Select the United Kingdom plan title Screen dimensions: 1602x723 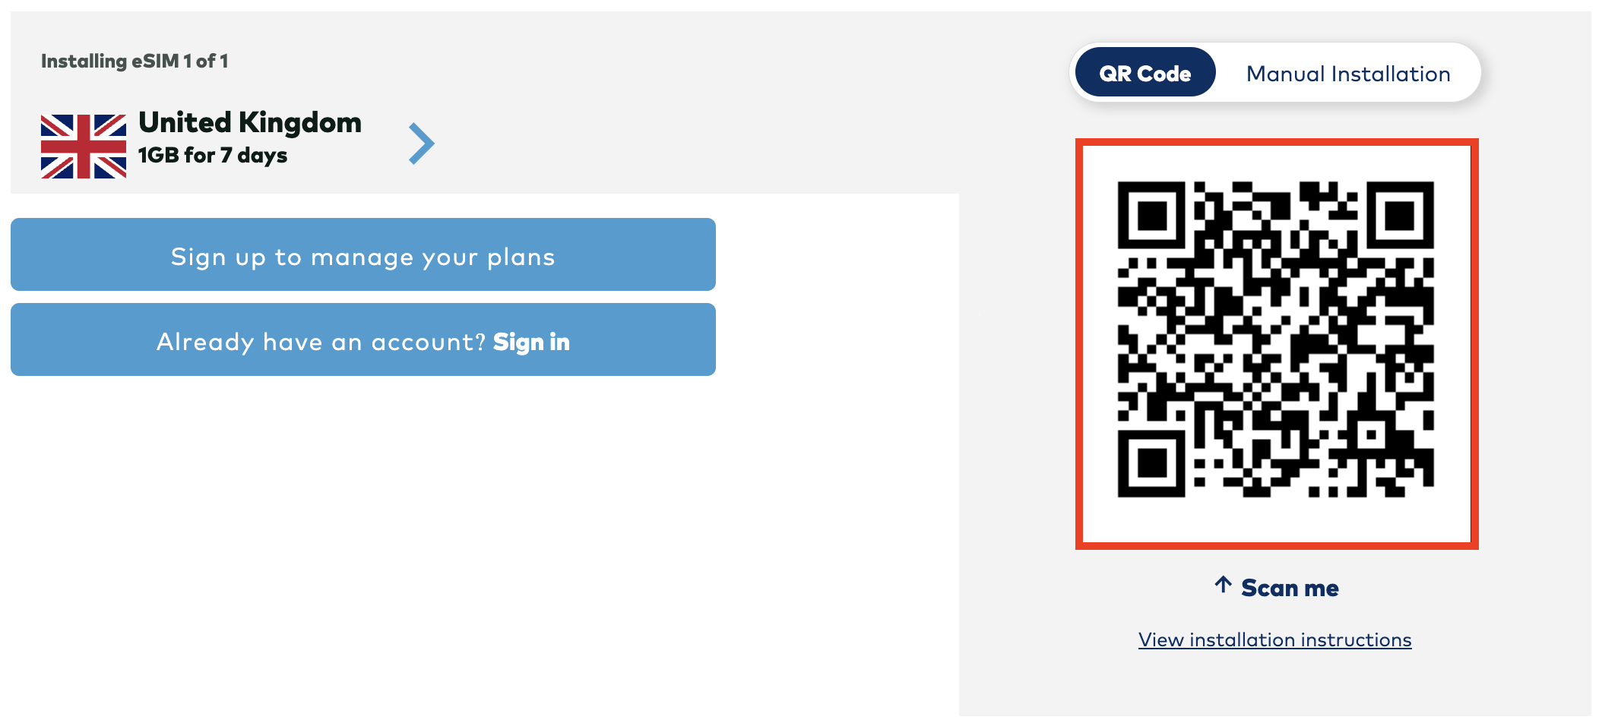(x=249, y=122)
